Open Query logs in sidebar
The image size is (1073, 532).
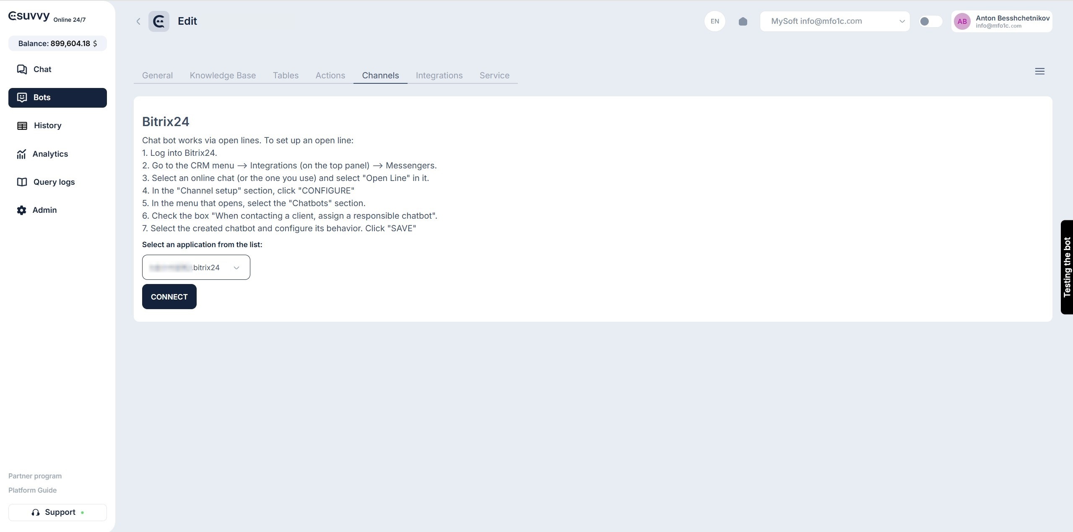point(53,182)
